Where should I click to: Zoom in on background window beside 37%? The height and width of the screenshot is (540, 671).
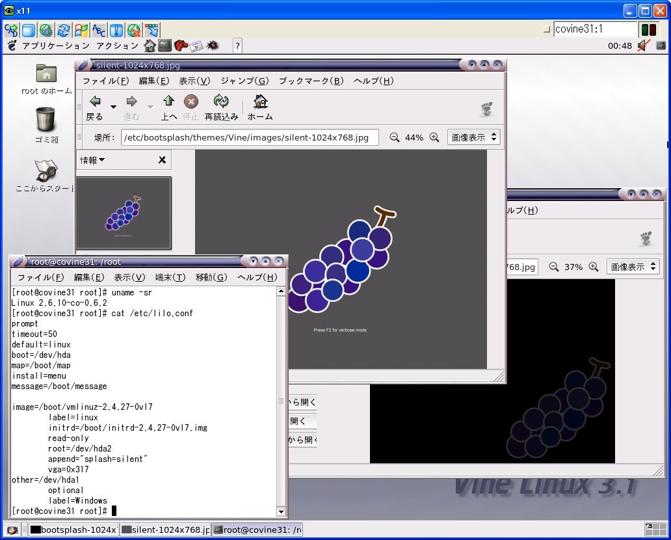594,267
